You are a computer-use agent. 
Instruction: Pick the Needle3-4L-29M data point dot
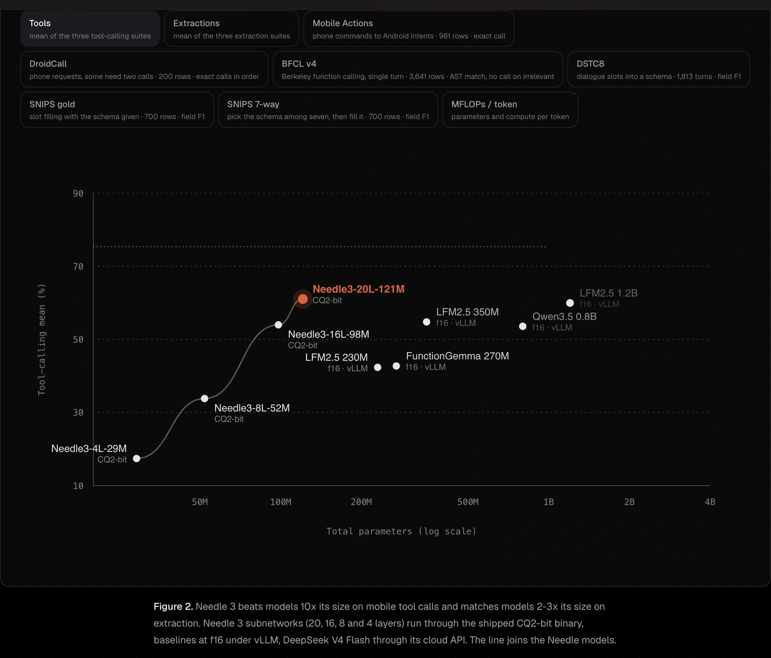point(137,458)
